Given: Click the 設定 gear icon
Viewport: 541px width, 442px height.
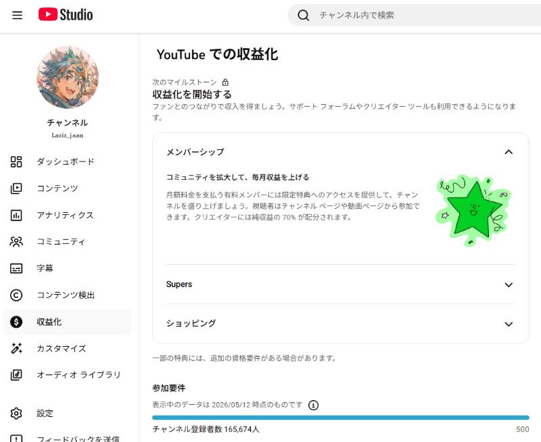Looking at the screenshot, I should 16,413.
